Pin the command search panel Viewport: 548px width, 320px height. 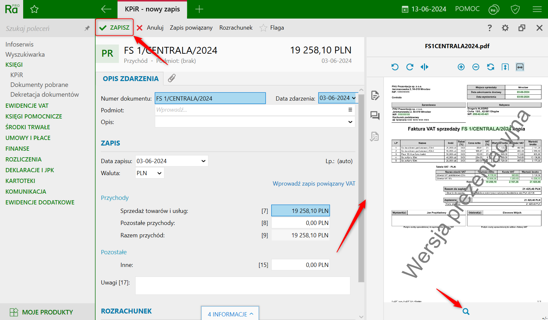(87, 28)
